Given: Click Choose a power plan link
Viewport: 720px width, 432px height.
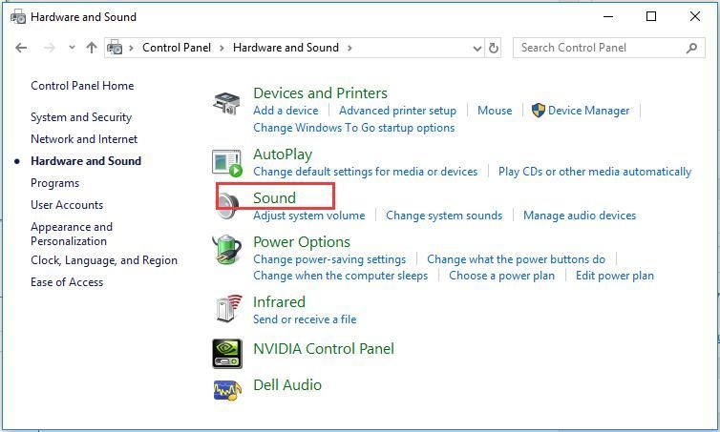Looking at the screenshot, I should coord(501,276).
